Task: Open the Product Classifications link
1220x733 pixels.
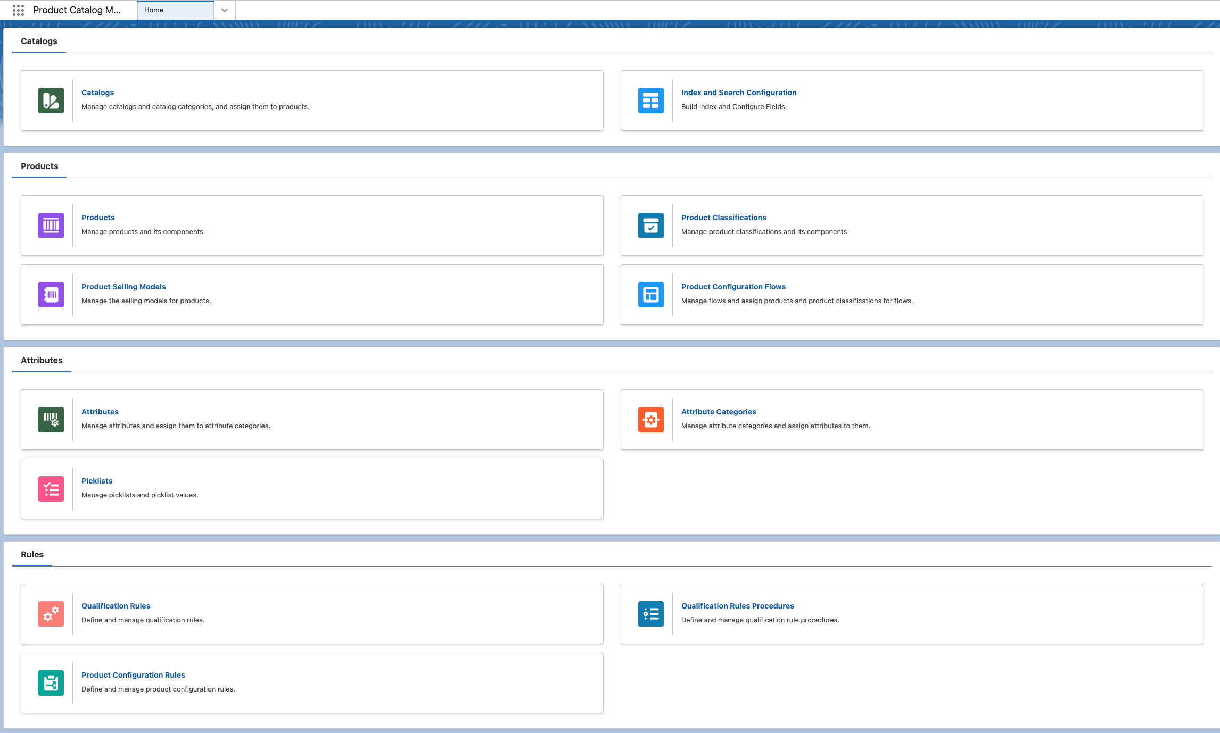Action: click(723, 218)
